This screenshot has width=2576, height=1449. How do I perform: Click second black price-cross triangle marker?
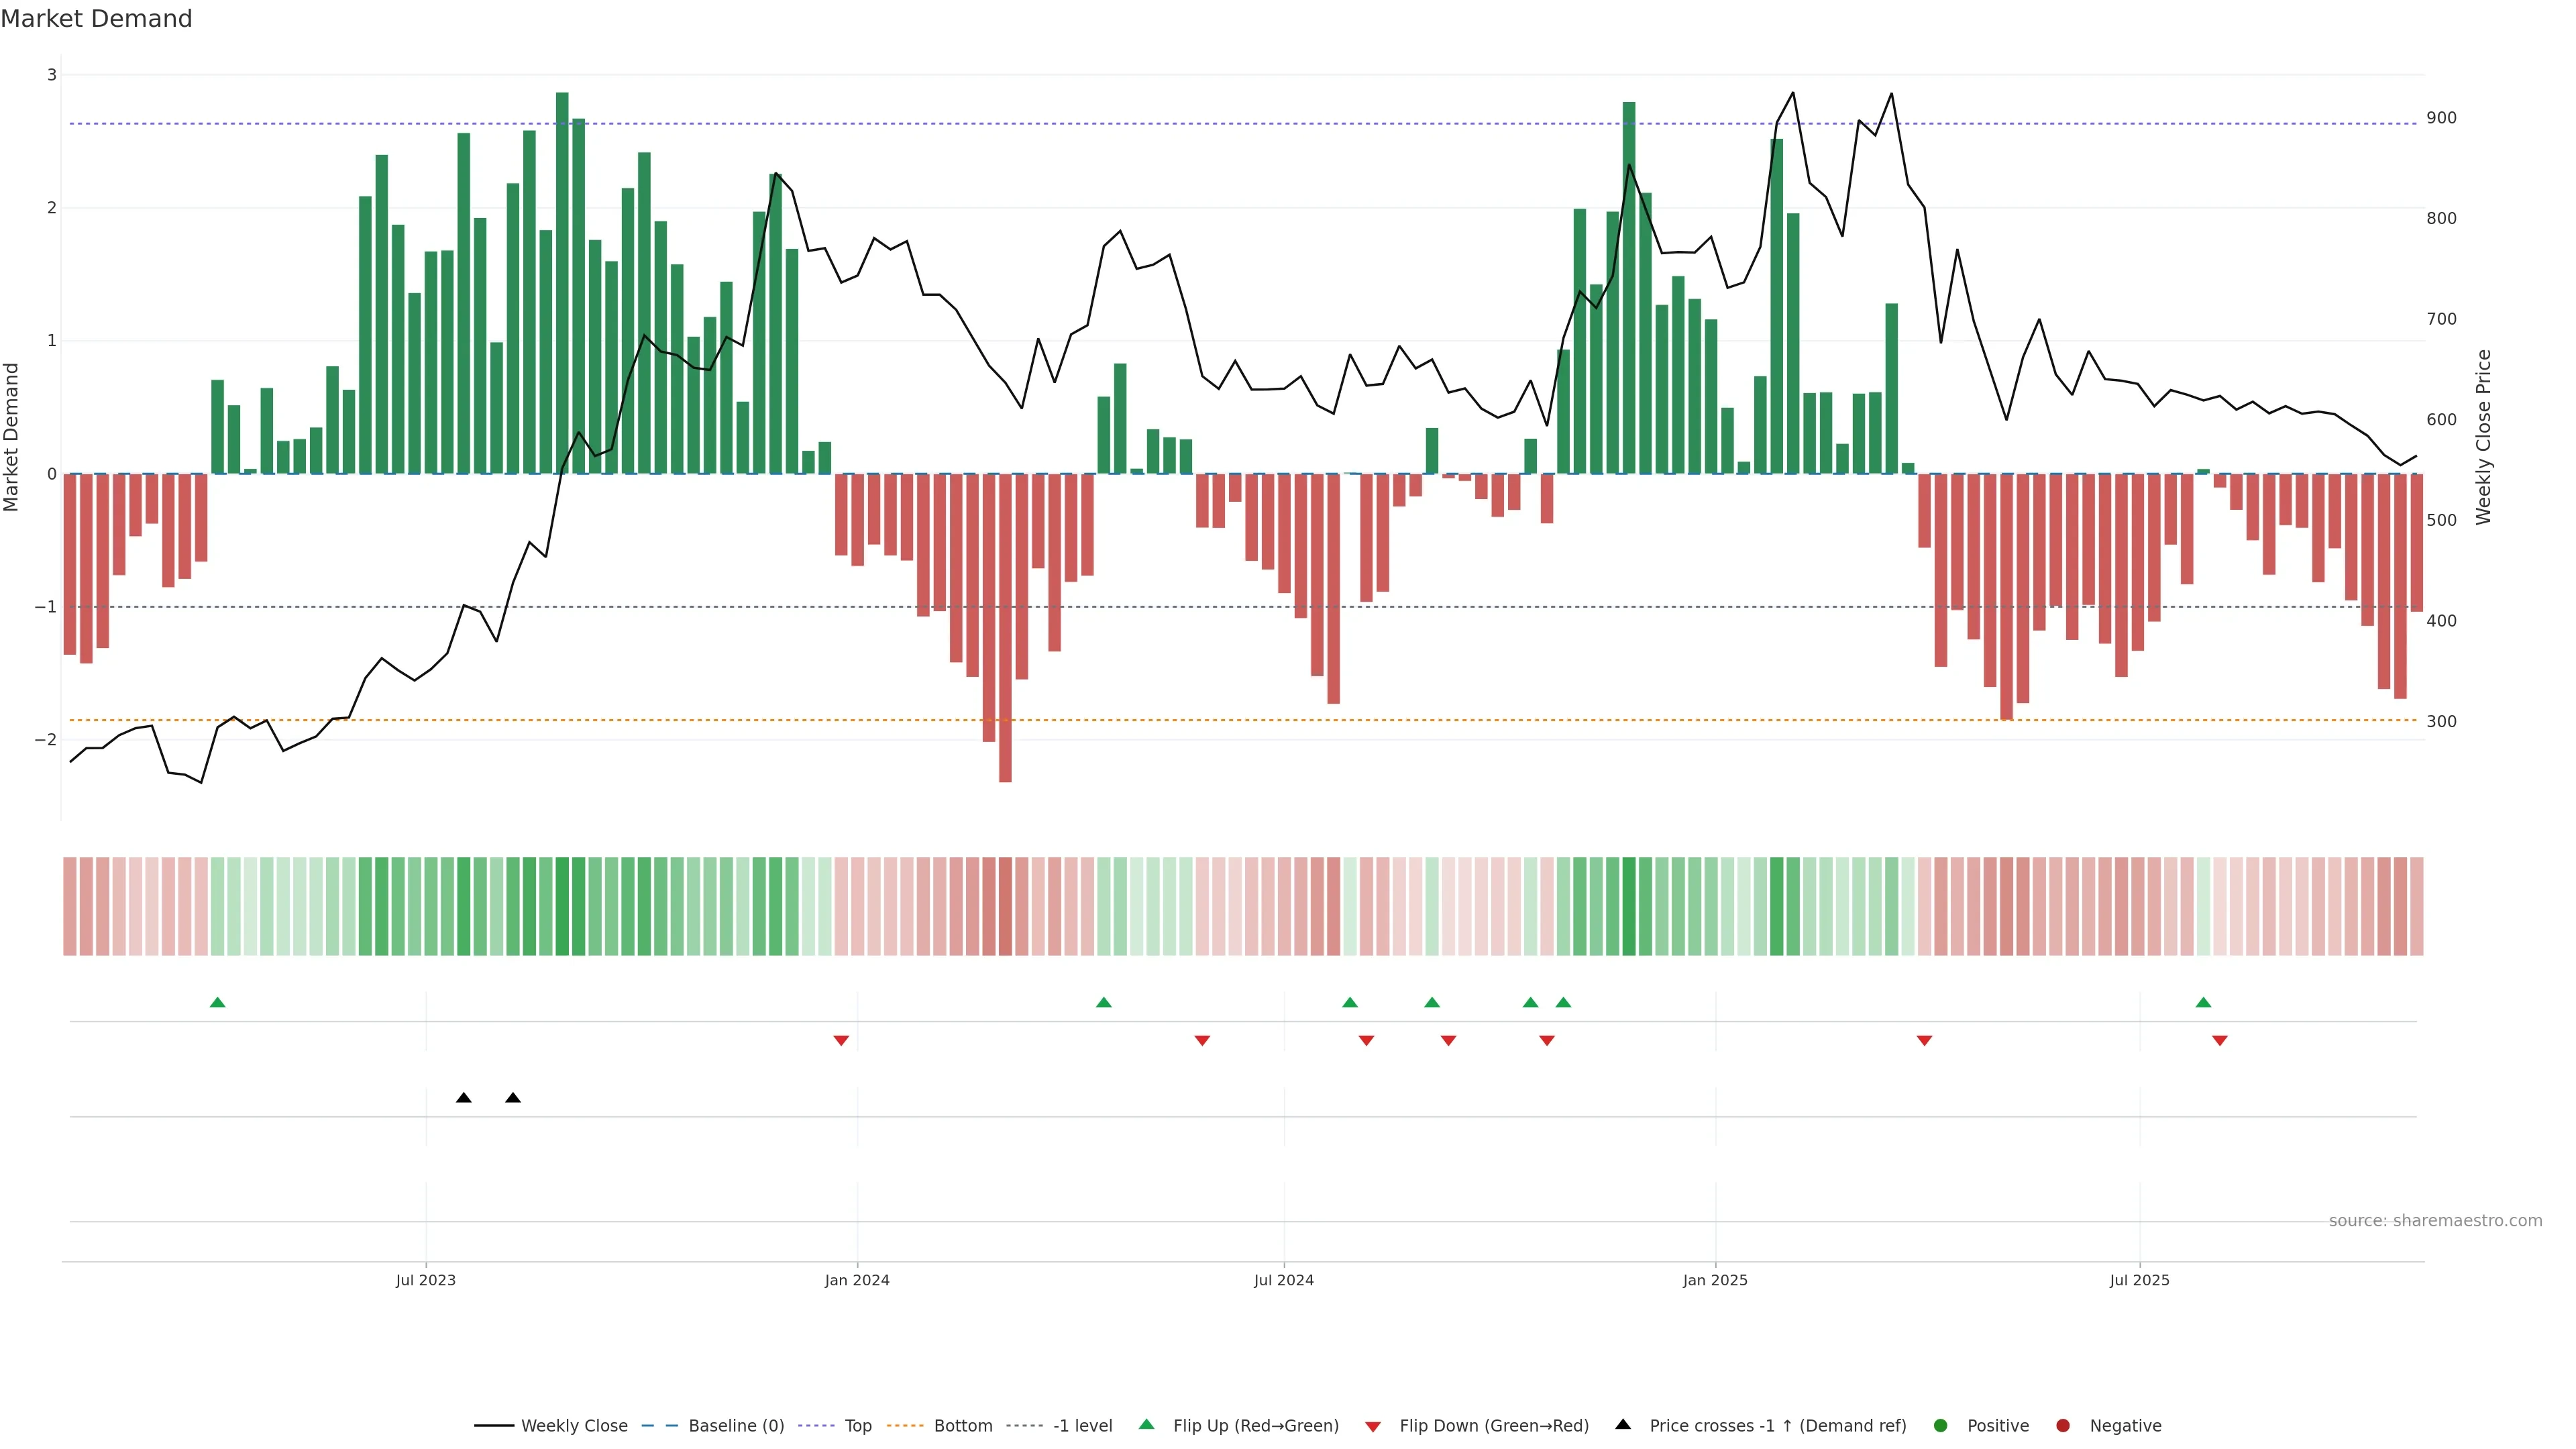click(x=513, y=1098)
